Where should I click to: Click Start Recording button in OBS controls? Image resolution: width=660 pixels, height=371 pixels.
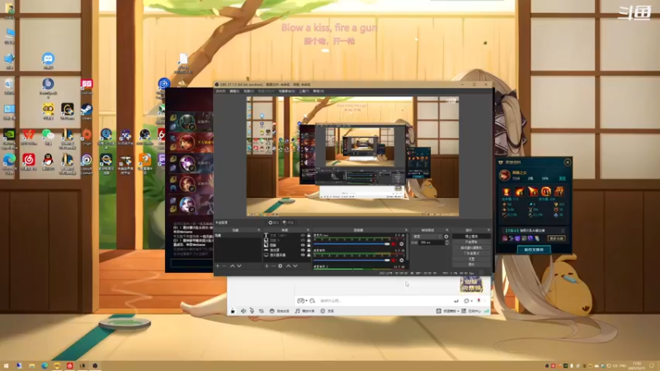click(x=471, y=242)
